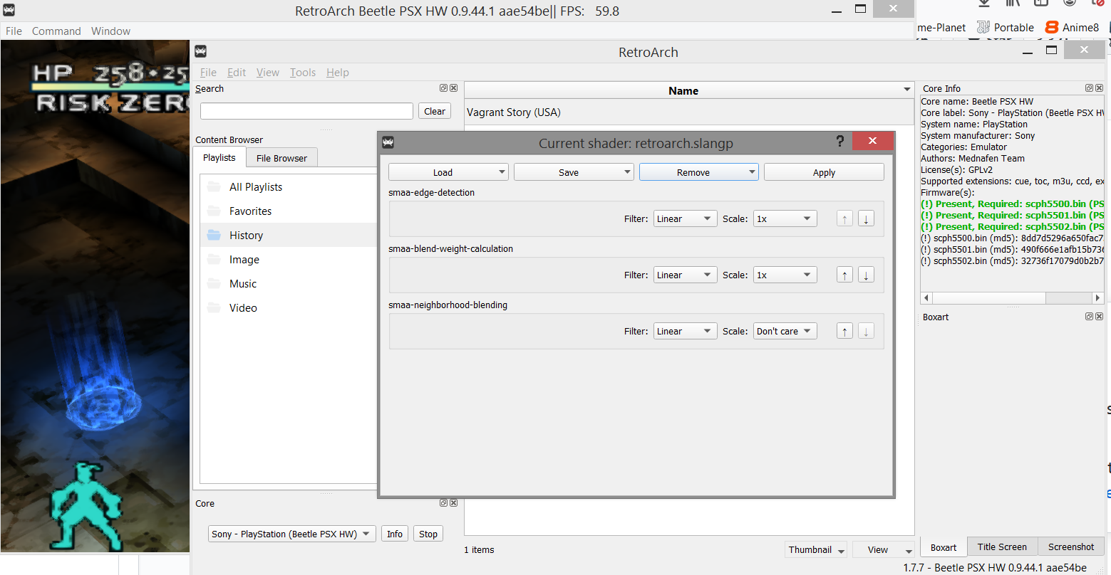Screen dimensions: 1111x575
Task: Move smaa-edge-detection pass up with arrow
Action: click(x=844, y=218)
